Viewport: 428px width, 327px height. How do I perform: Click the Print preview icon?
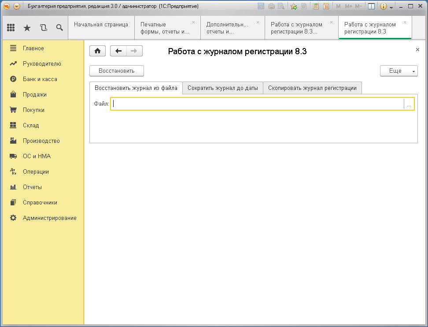(281, 6)
